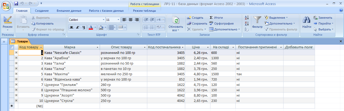Click the select-all datasheet corner box
This screenshot has width=344, height=111.
tap(12, 47)
